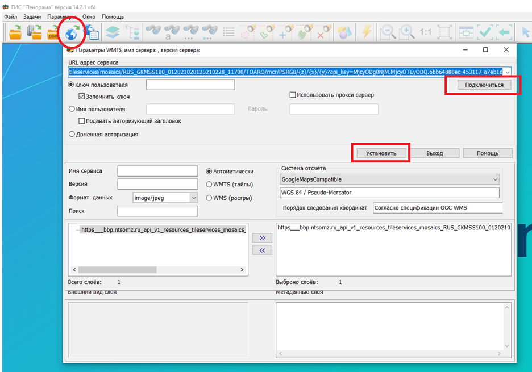532x372 pixels.
Task: Uncheck the 'Запомнить ключ' checkbox
Action: [x=82, y=97]
